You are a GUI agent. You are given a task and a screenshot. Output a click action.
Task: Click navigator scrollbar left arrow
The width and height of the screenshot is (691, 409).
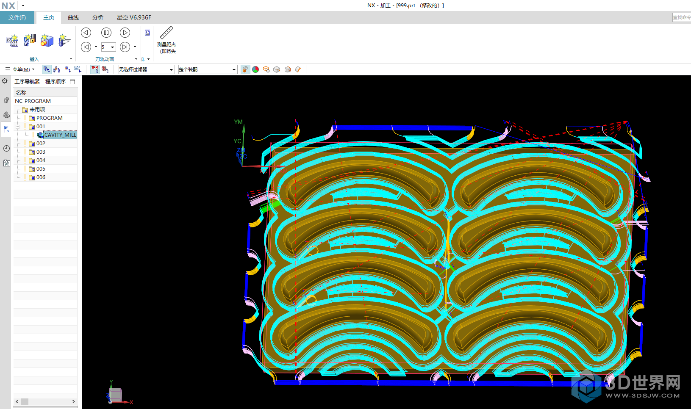point(17,401)
